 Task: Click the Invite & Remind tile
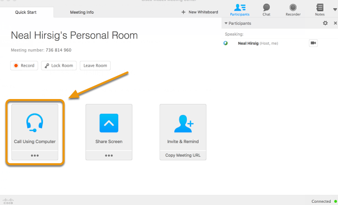coord(183,127)
